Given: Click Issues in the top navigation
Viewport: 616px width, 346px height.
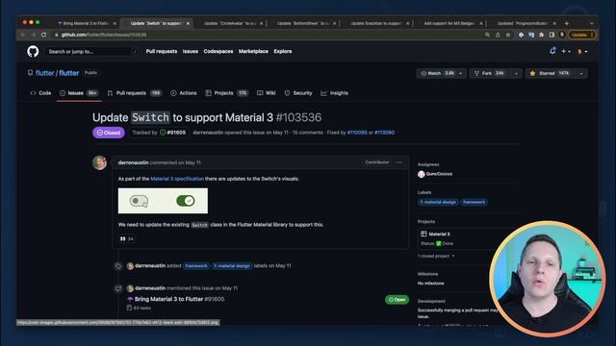Looking at the screenshot, I should coord(191,51).
